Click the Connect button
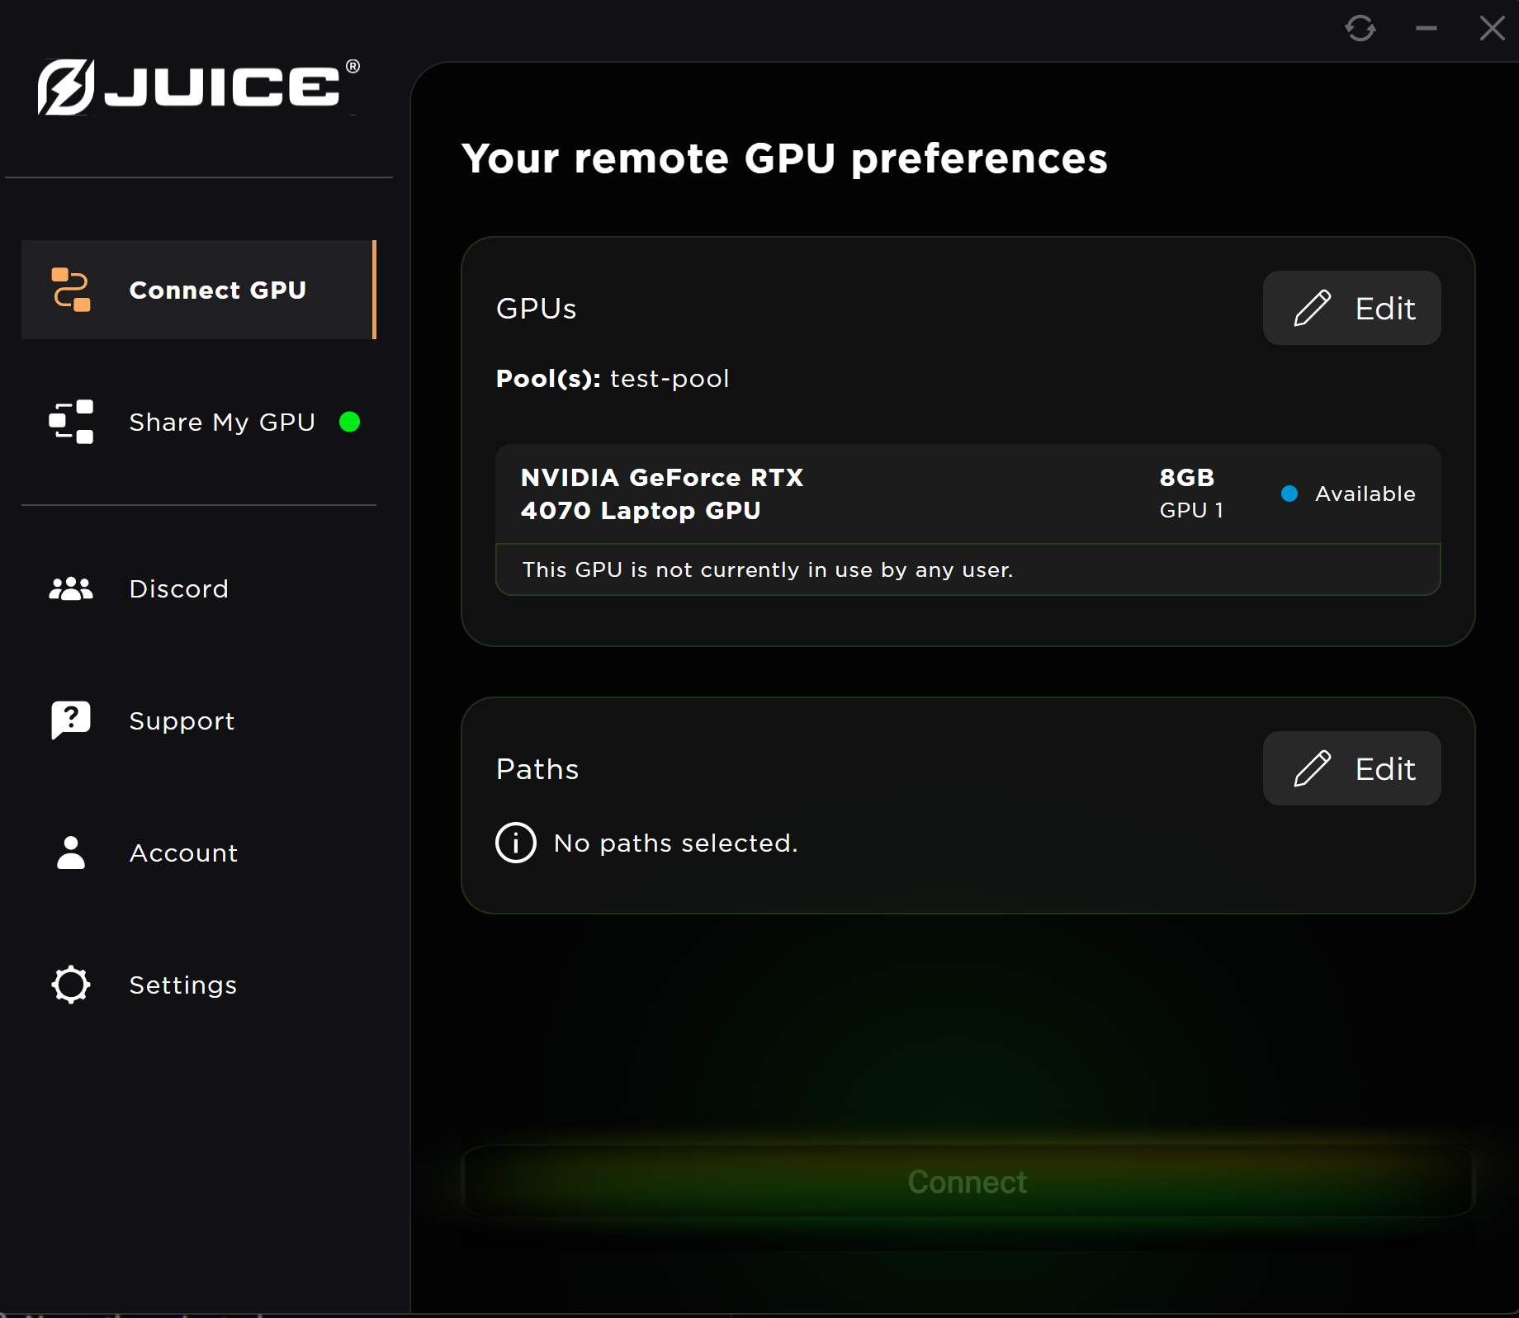Image resolution: width=1519 pixels, height=1318 pixels. [968, 1182]
